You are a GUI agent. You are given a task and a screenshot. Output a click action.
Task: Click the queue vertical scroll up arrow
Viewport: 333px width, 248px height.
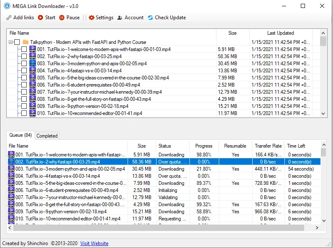[324, 145]
